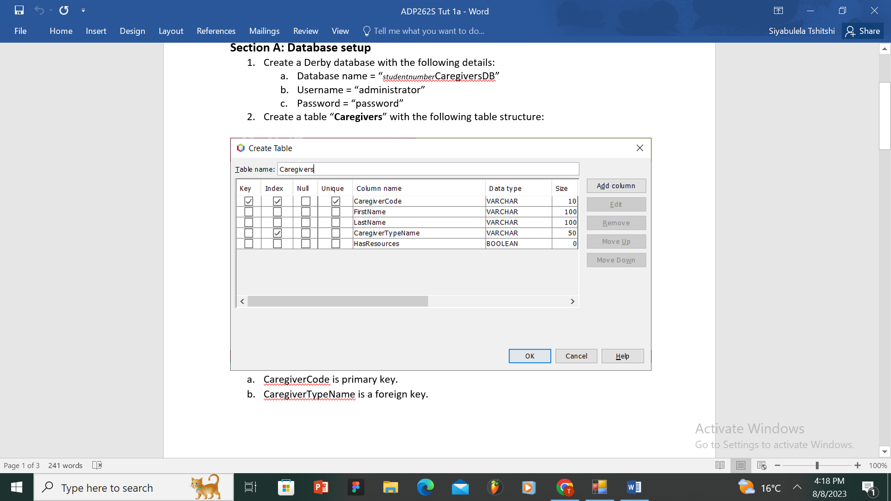This screenshot has width=891, height=501.
Task: Toggle the Index checkbox for CaregiverTypeName row
Action: (x=277, y=233)
